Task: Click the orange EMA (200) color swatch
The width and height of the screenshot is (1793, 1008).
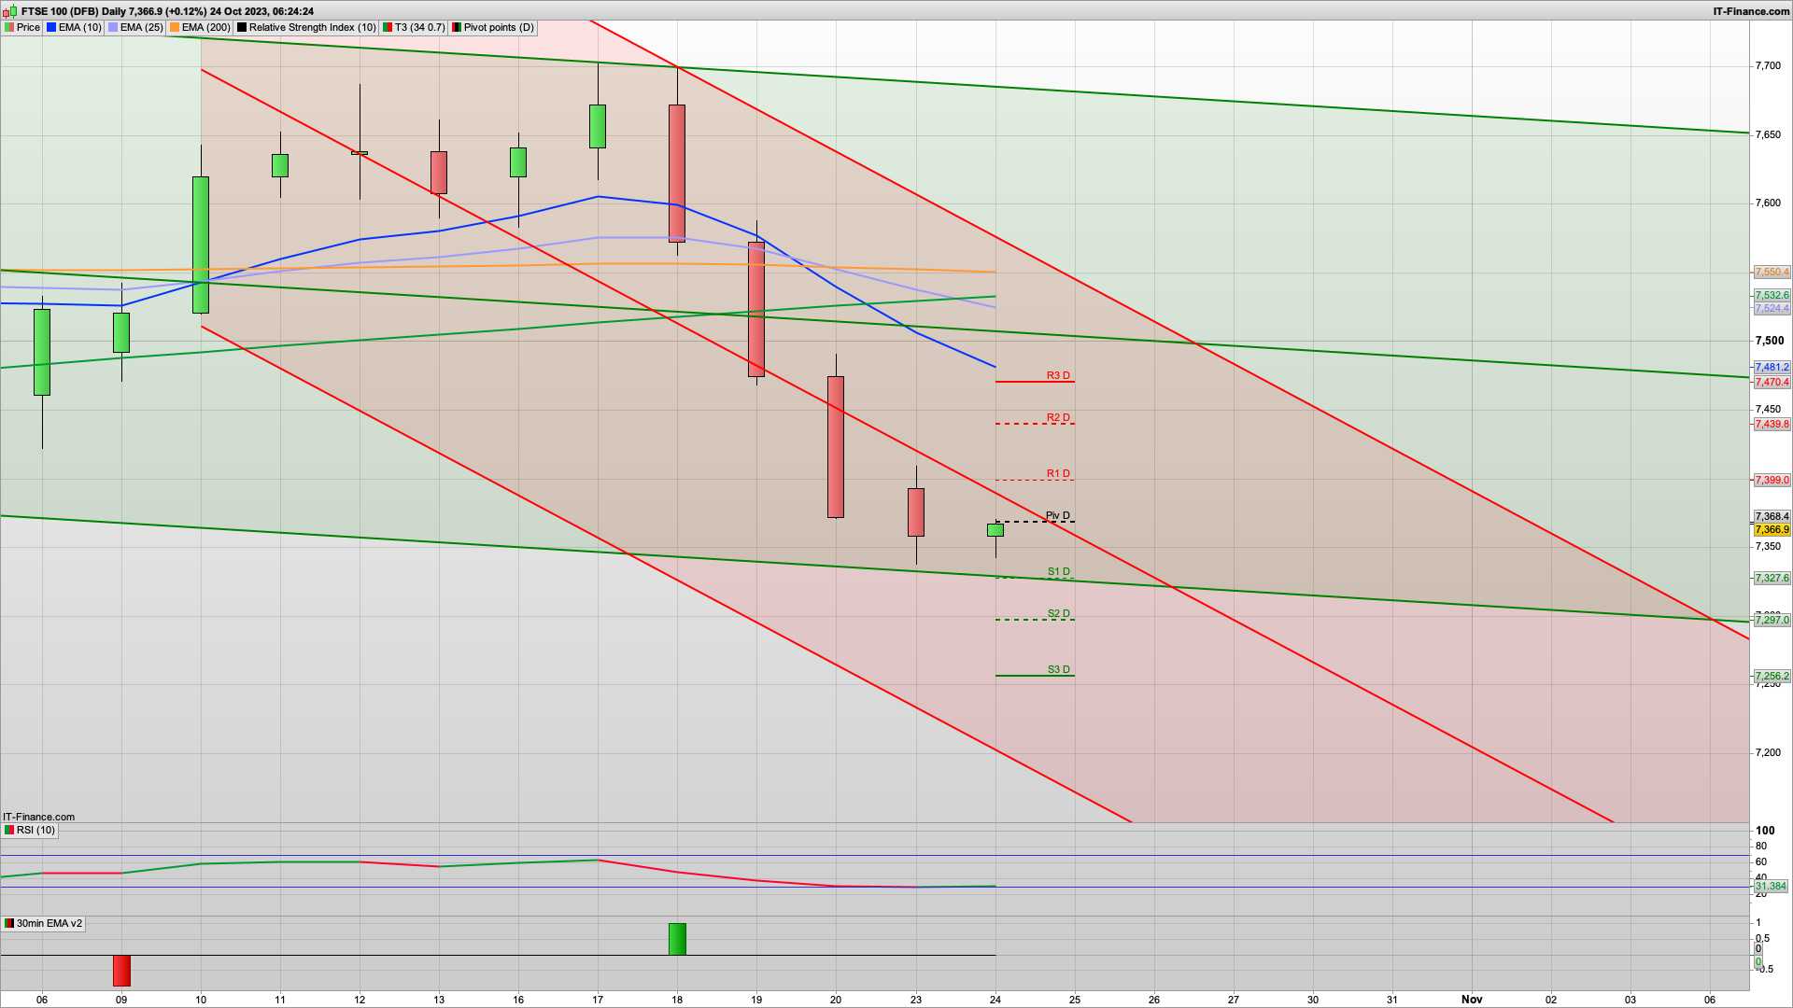Action: pyautogui.click(x=175, y=27)
